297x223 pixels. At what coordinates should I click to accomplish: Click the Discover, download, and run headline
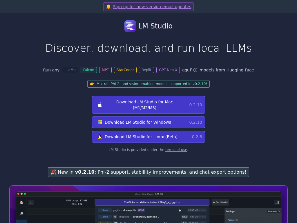click(x=148, y=48)
